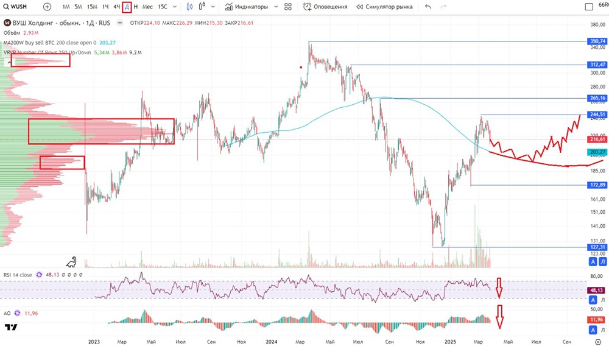Choose the 4Ч timeframe
609x346 pixels.
tap(116, 7)
